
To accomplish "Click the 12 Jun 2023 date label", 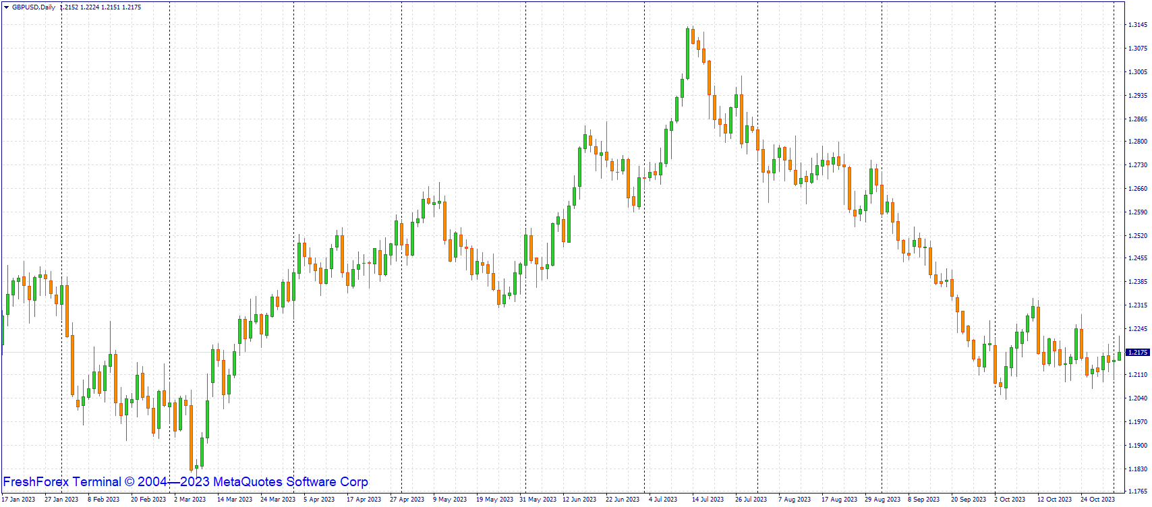I will (579, 500).
